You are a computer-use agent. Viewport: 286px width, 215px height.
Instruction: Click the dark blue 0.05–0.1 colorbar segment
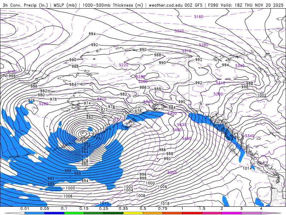pyautogui.click(x=54, y=213)
